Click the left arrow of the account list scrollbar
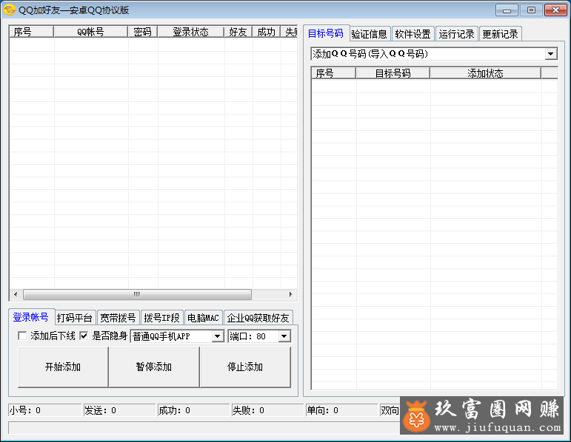 point(16,294)
